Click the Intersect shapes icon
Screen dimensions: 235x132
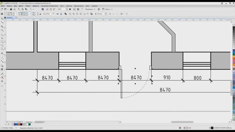(77, 14)
